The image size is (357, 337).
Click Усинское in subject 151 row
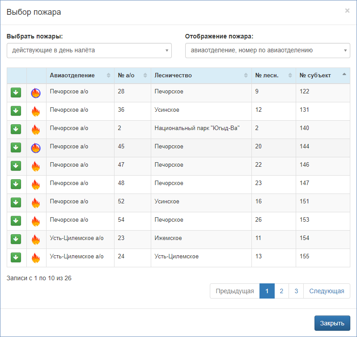[167, 202]
